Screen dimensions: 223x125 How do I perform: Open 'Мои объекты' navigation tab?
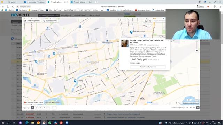[x=80, y=15]
